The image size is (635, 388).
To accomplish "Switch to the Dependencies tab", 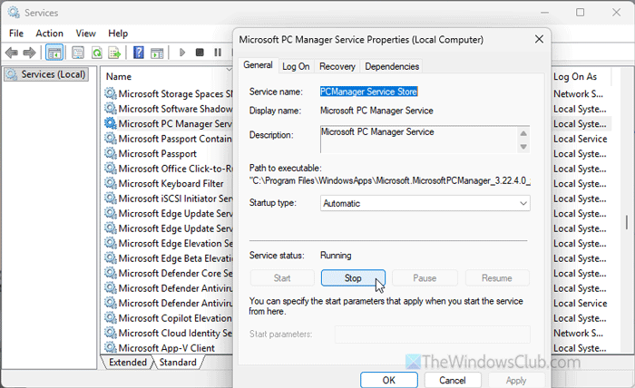I will pos(392,66).
